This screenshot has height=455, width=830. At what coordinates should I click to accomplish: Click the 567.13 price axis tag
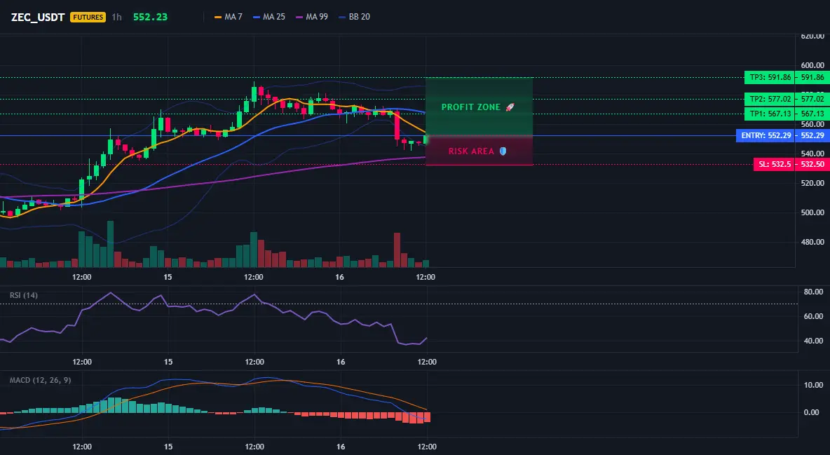click(812, 114)
